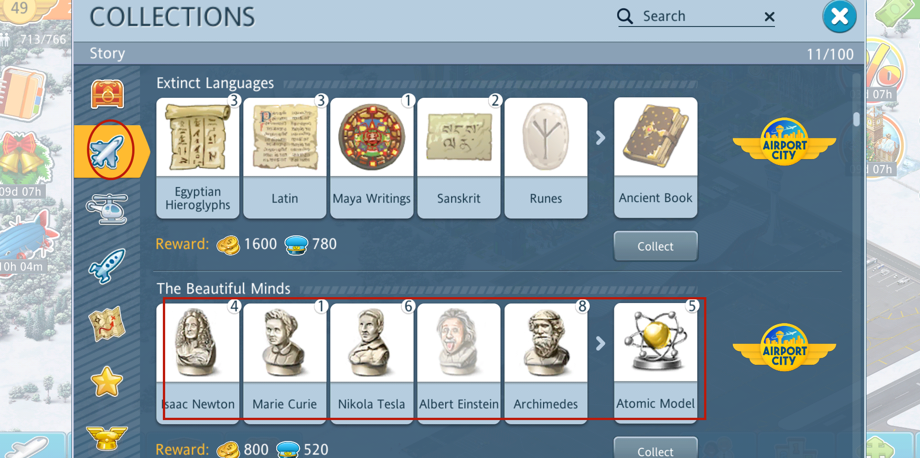Image resolution: width=920 pixels, height=458 pixels.
Task: Open the Ancient Book reward item
Action: 656,158
